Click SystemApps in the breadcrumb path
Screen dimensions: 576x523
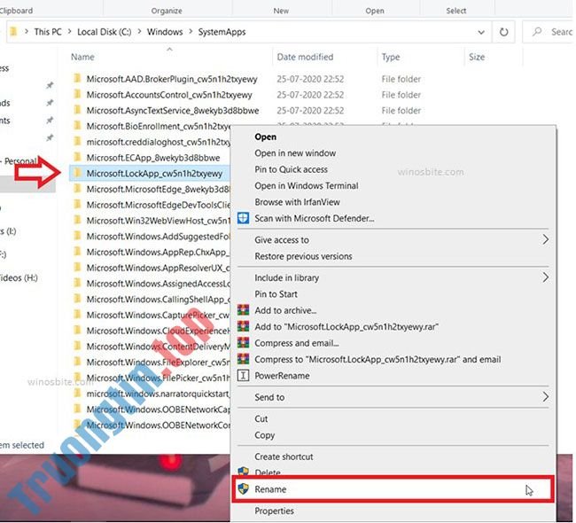(x=222, y=32)
